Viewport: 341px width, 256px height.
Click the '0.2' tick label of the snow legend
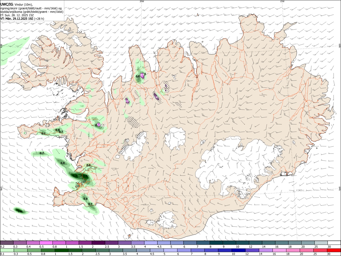(x=2, y=247)
